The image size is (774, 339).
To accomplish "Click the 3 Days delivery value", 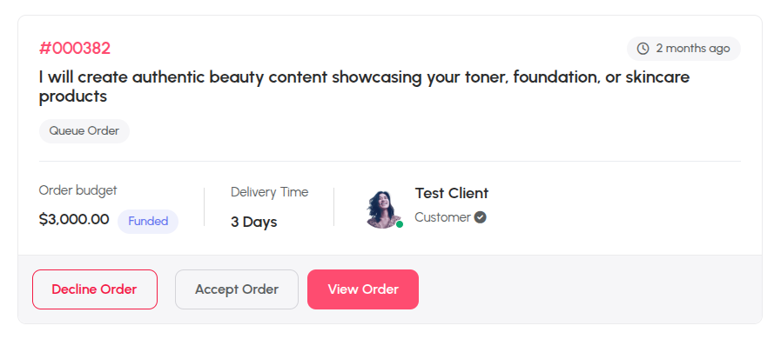I will (x=253, y=223).
